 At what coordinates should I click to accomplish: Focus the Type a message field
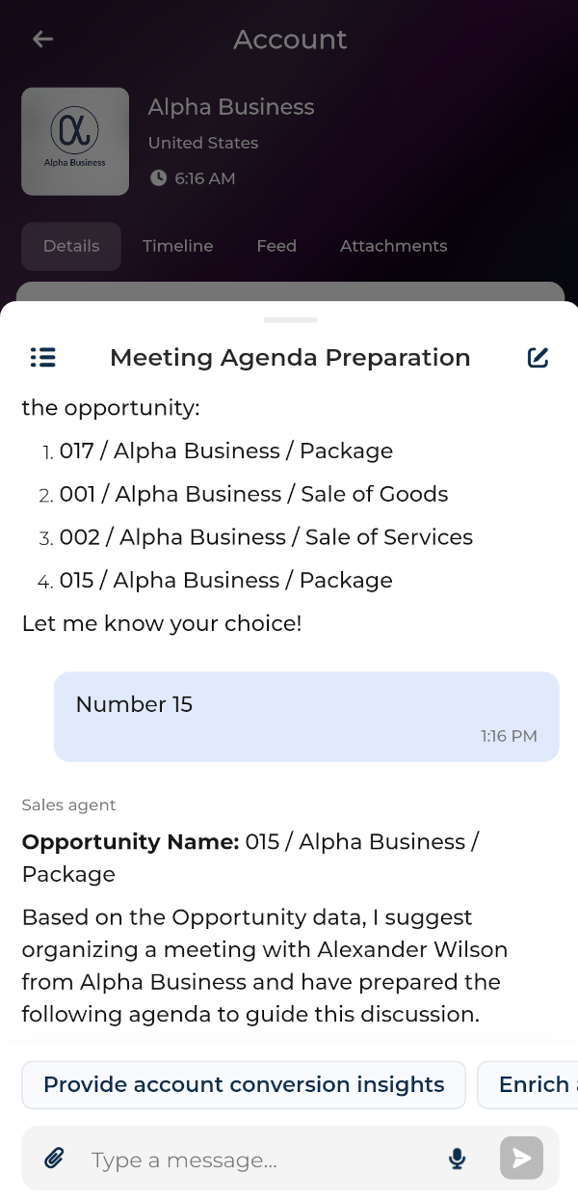[260, 1160]
